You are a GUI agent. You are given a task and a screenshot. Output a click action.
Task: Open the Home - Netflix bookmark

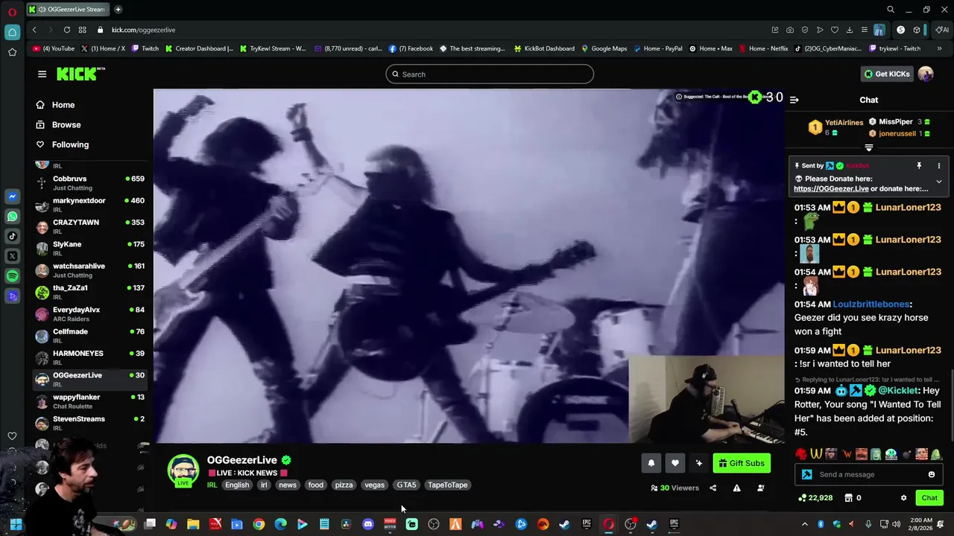point(763,48)
